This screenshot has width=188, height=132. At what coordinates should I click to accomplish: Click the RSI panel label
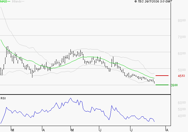(3, 98)
